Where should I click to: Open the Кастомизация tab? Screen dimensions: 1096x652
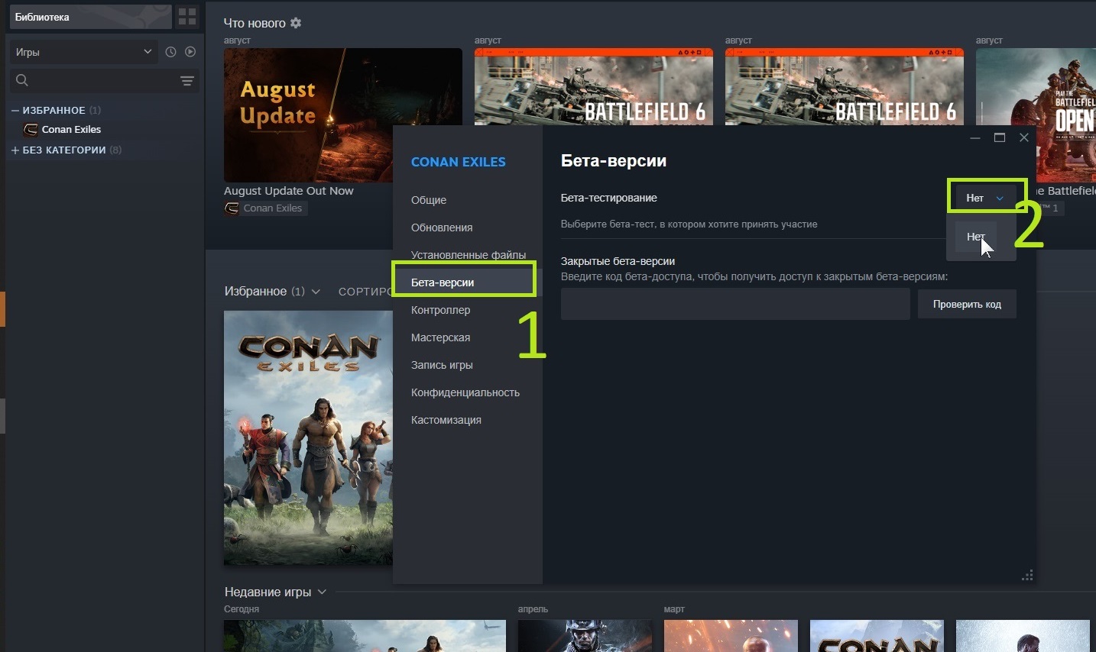446,420
